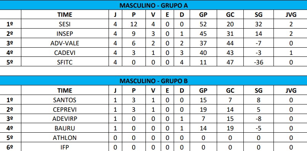Select the BAURU team cell
This screenshot has width=307, height=151.
65,128
